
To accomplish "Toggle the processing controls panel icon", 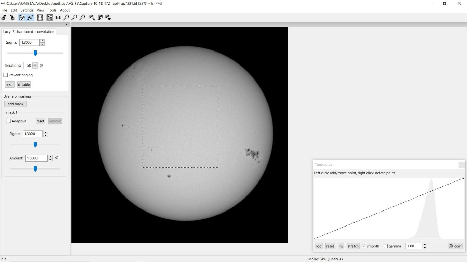I will pyautogui.click(x=22, y=17).
